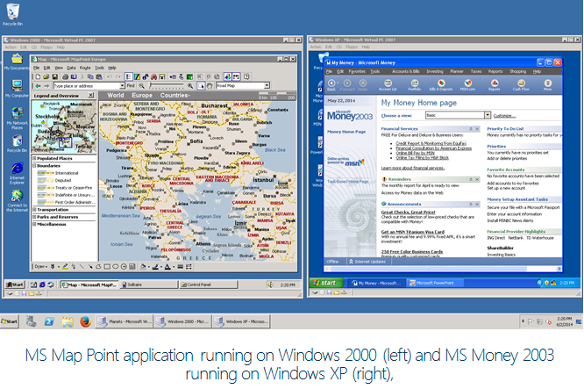Open the Taxes menu in Money
584x389 pixels.
tap(476, 71)
